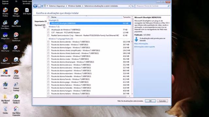This screenshot has width=209, height=117.
Task: Click the vertical scrollbar thumb of list
Action: (132, 41)
